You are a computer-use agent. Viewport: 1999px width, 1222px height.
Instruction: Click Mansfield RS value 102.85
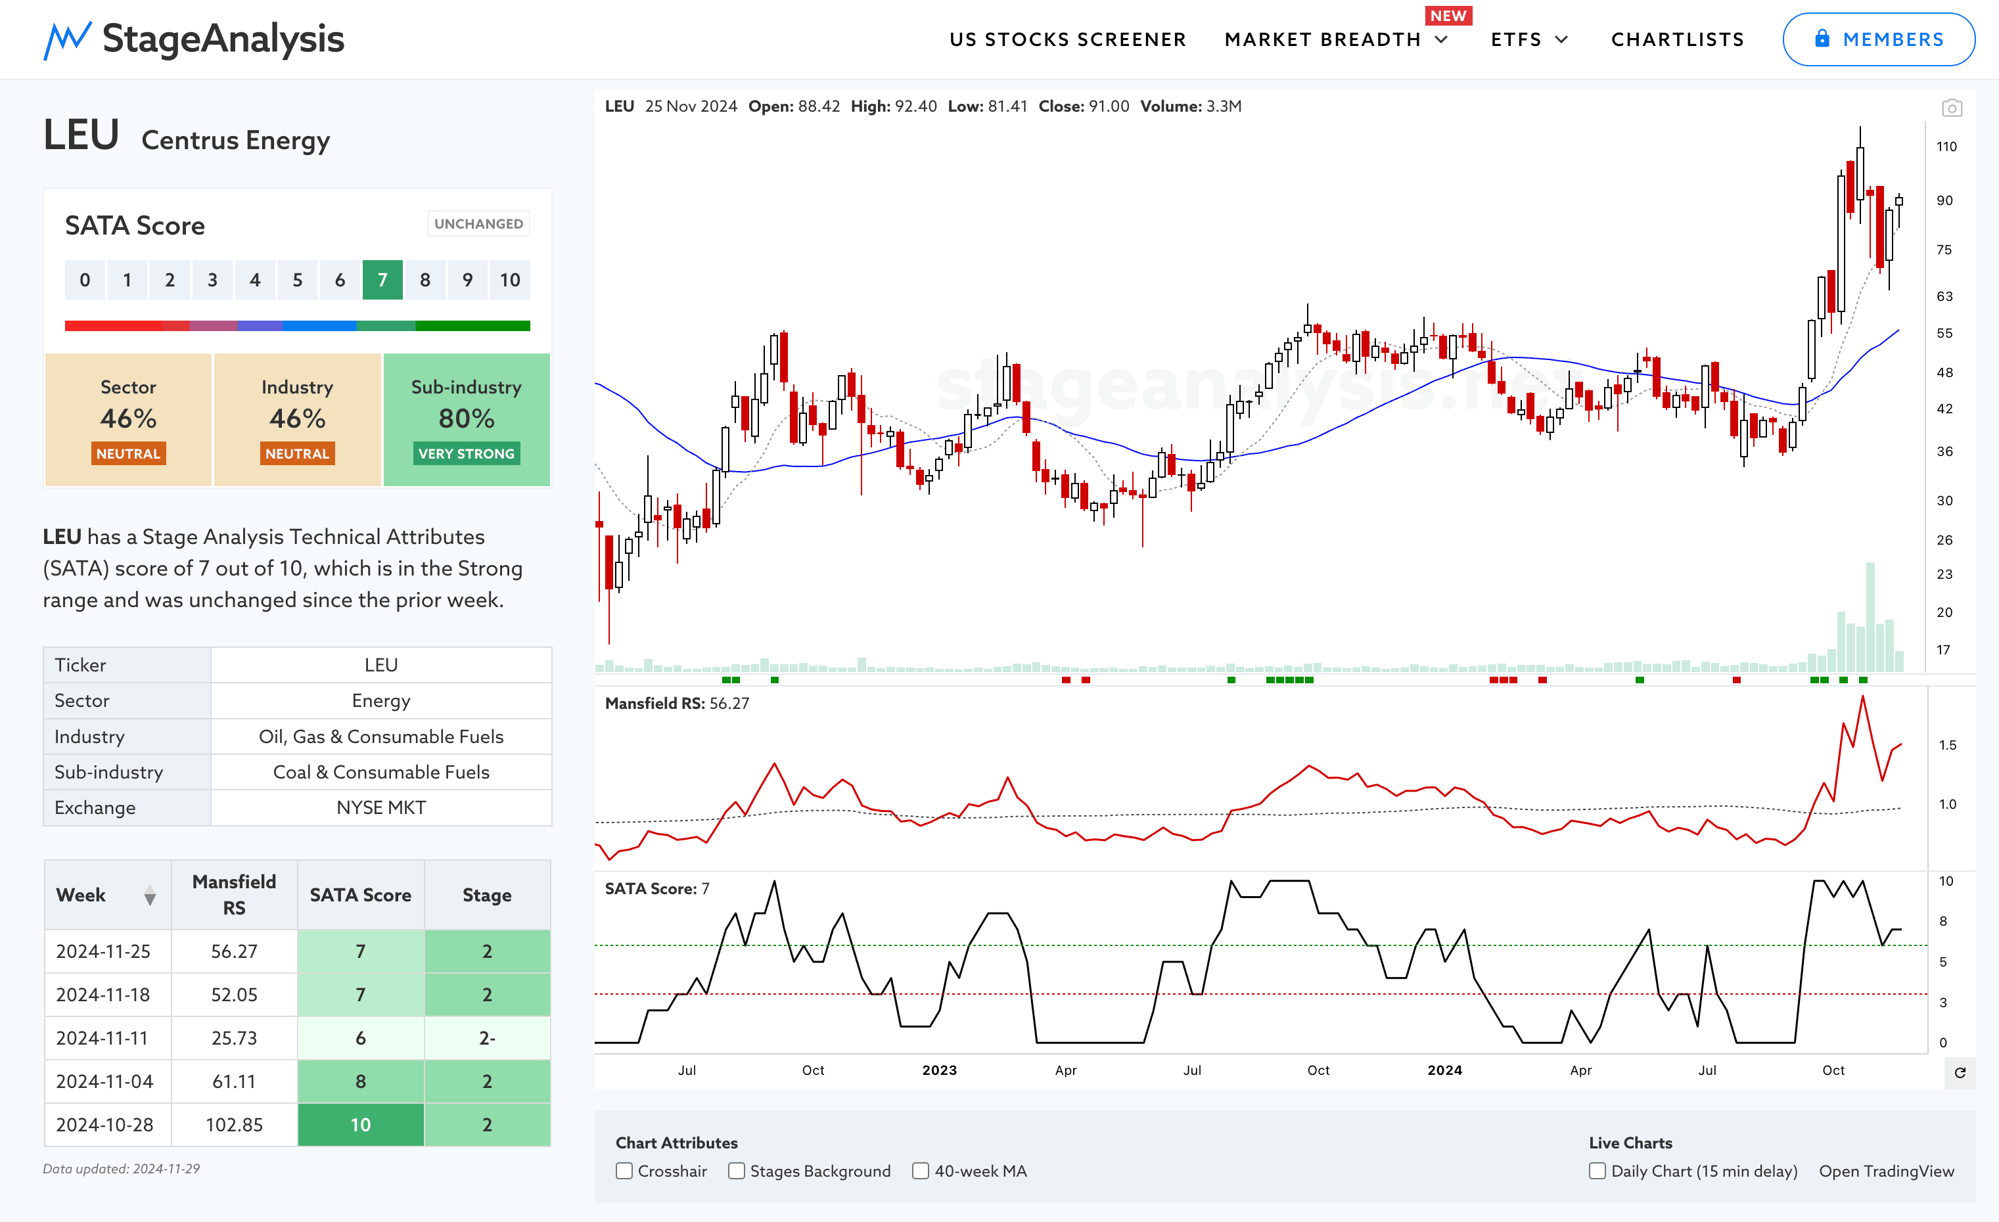pos(234,1125)
